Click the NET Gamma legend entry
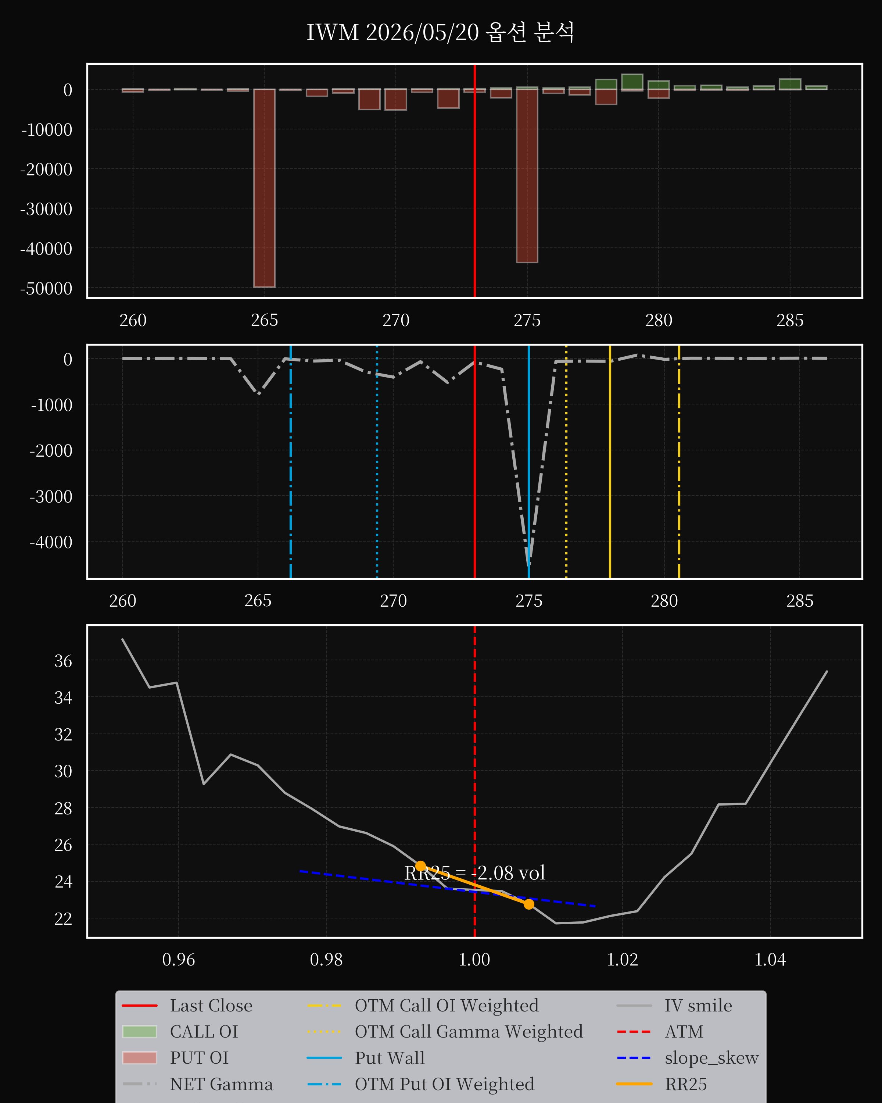This screenshot has height=1103, width=882. click(198, 1084)
